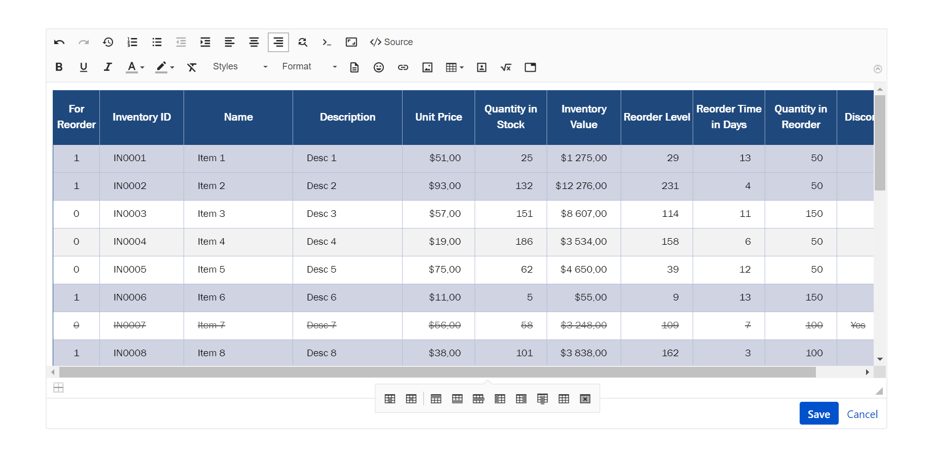Click the horizontal scrollbar right arrow
The height and width of the screenshot is (456, 933).
point(867,372)
